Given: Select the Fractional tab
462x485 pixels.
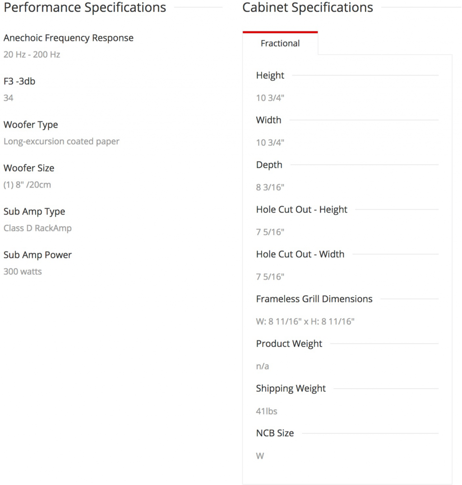Looking at the screenshot, I should point(280,43).
